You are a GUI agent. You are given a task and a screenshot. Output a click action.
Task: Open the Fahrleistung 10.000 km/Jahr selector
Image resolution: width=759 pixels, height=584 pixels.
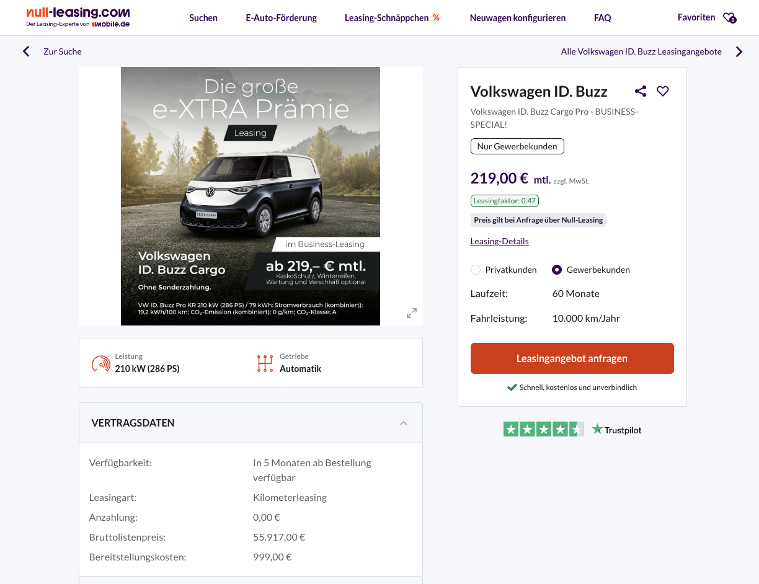586,318
